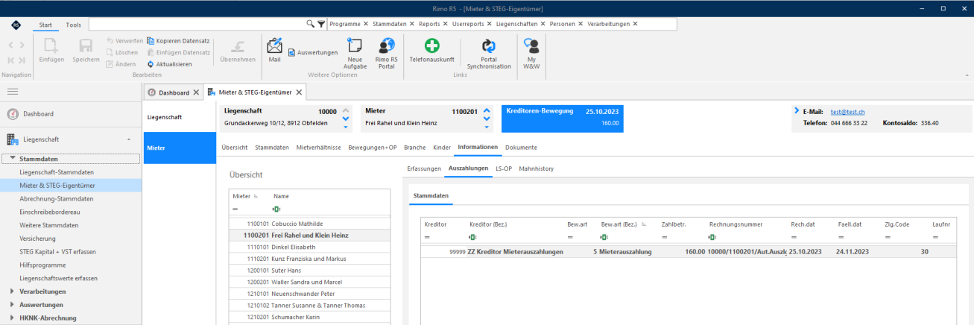
Task: Switch to the Erfassungen sub-tab
Action: (x=424, y=169)
